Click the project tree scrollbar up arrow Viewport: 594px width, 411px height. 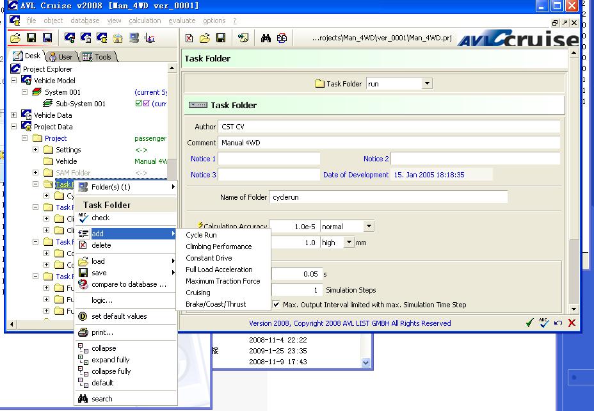(x=172, y=68)
